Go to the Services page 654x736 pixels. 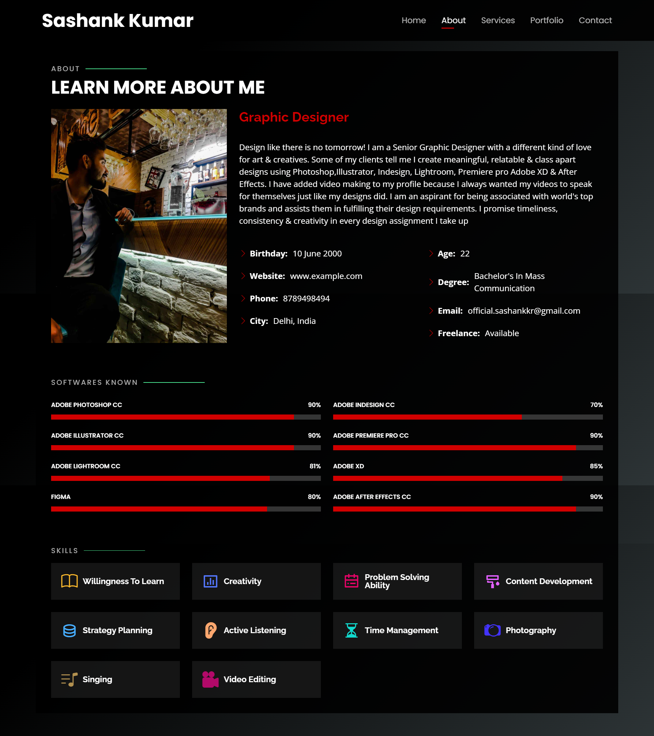coord(498,20)
